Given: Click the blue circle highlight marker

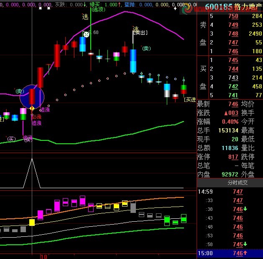Looking at the screenshot, I should (32, 96).
